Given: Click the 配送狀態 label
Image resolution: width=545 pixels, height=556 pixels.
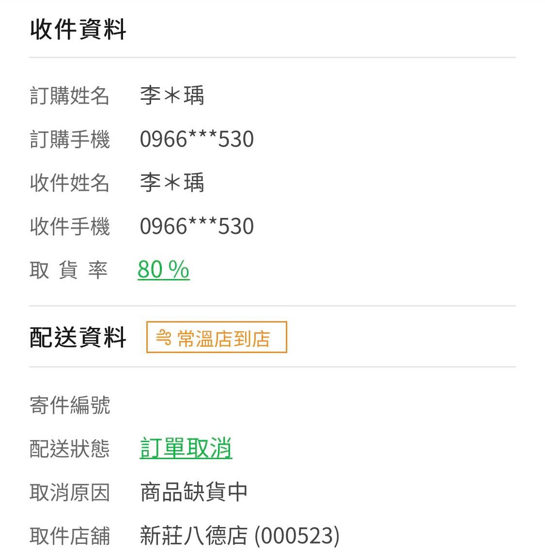Looking at the screenshot, I should pyautogui.click(x=70, y=448).
